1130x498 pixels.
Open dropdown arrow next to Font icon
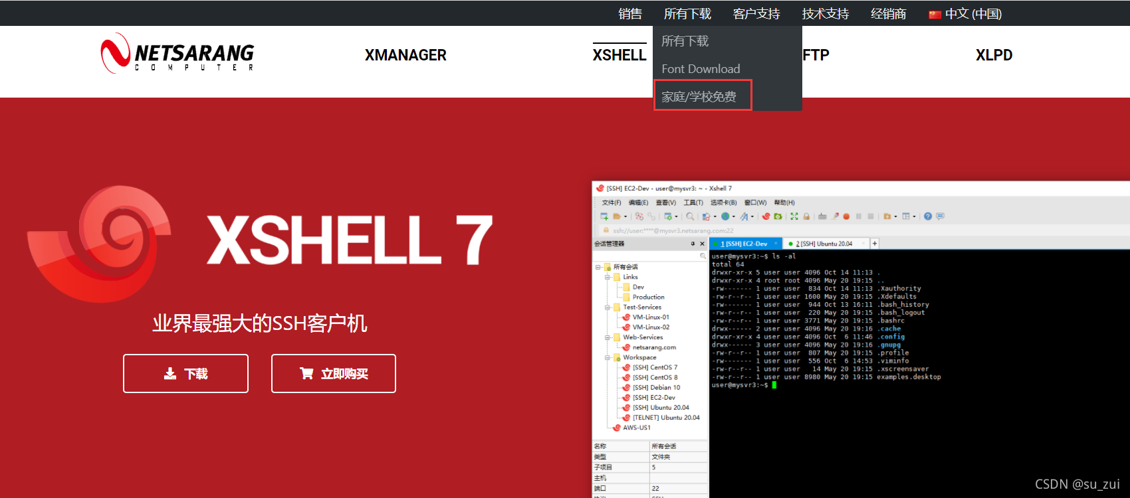[752, 216]
